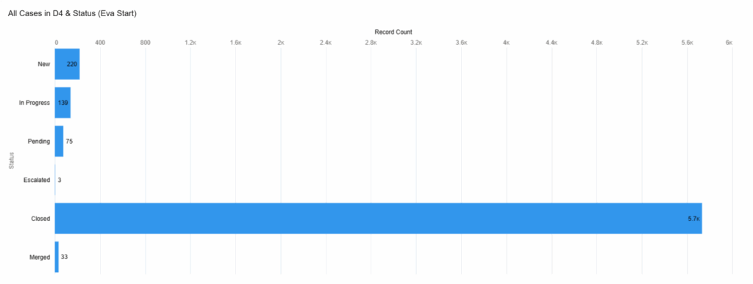
Task: Click the 4k axis tick label
Action: pyautogui.click(x=506, y=43)
